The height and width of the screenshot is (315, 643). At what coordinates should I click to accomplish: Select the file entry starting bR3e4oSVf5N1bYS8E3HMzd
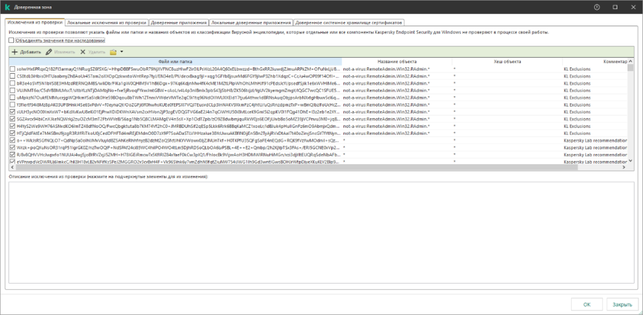178,83
